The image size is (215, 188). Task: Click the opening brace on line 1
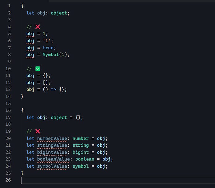[x=22, y=6]
